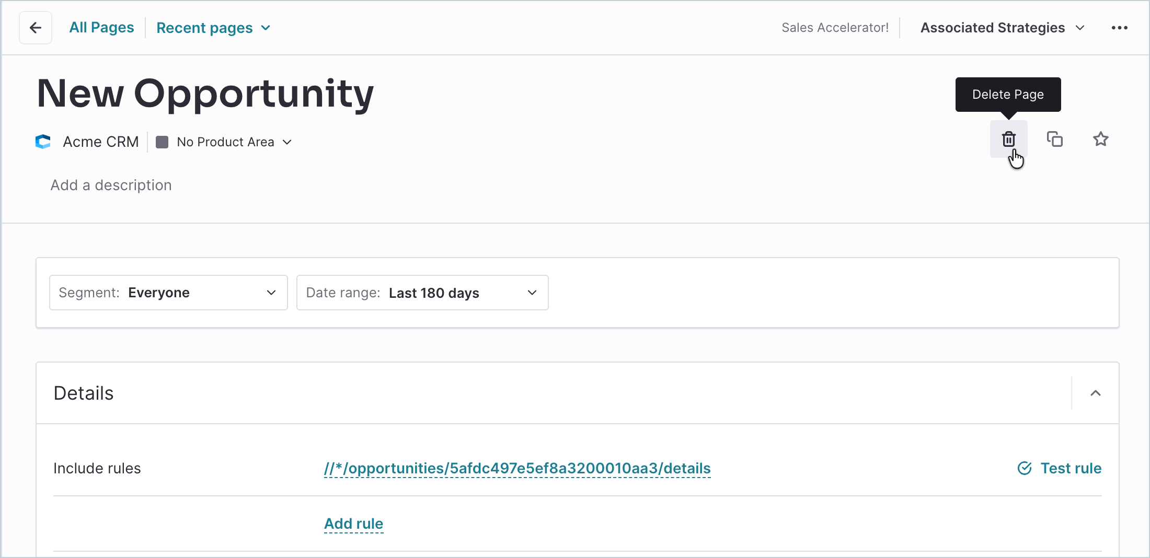Viewport: 1150px width, 558px height.
Task: Open All Pages link
Action: 101,28
